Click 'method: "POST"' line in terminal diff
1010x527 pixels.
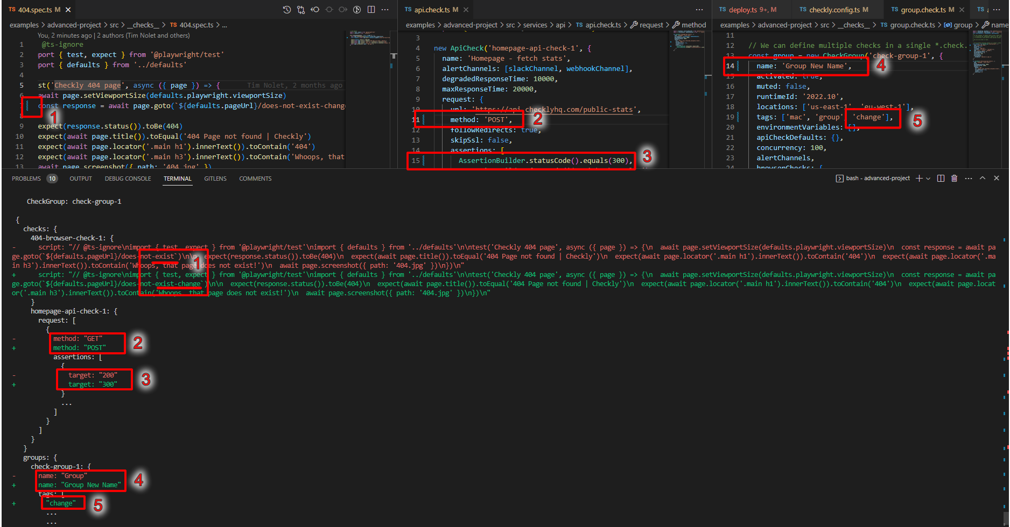[x=79, y=348]
